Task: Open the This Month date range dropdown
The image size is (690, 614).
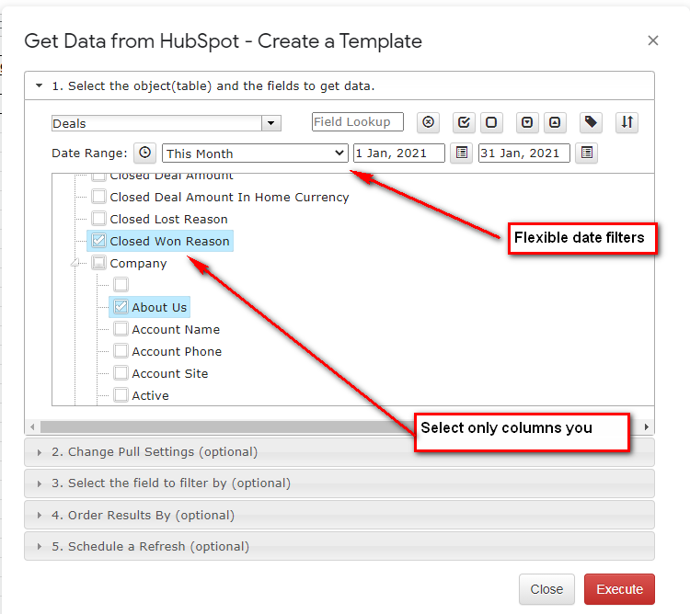Action: click(255, 153)
